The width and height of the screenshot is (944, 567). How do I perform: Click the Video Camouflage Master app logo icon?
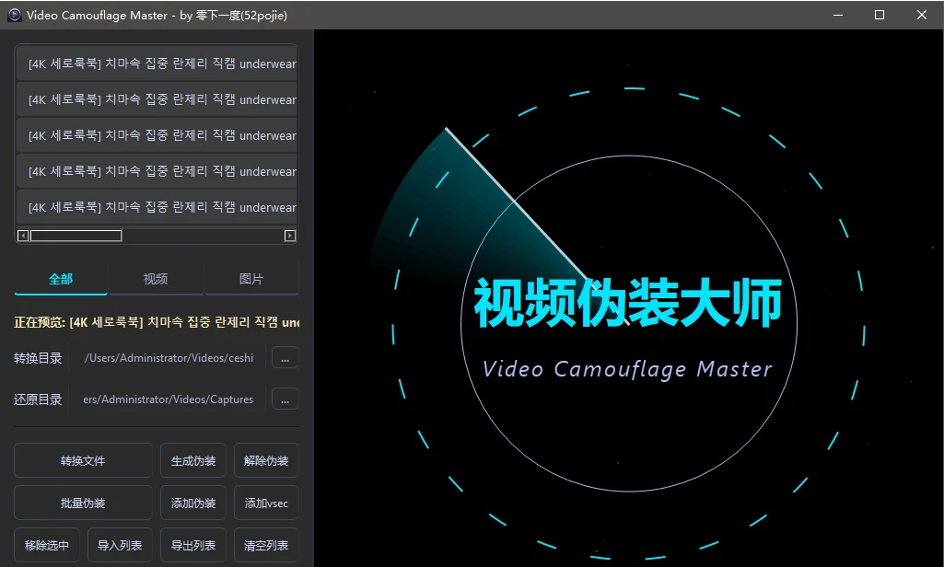(12, 15)
